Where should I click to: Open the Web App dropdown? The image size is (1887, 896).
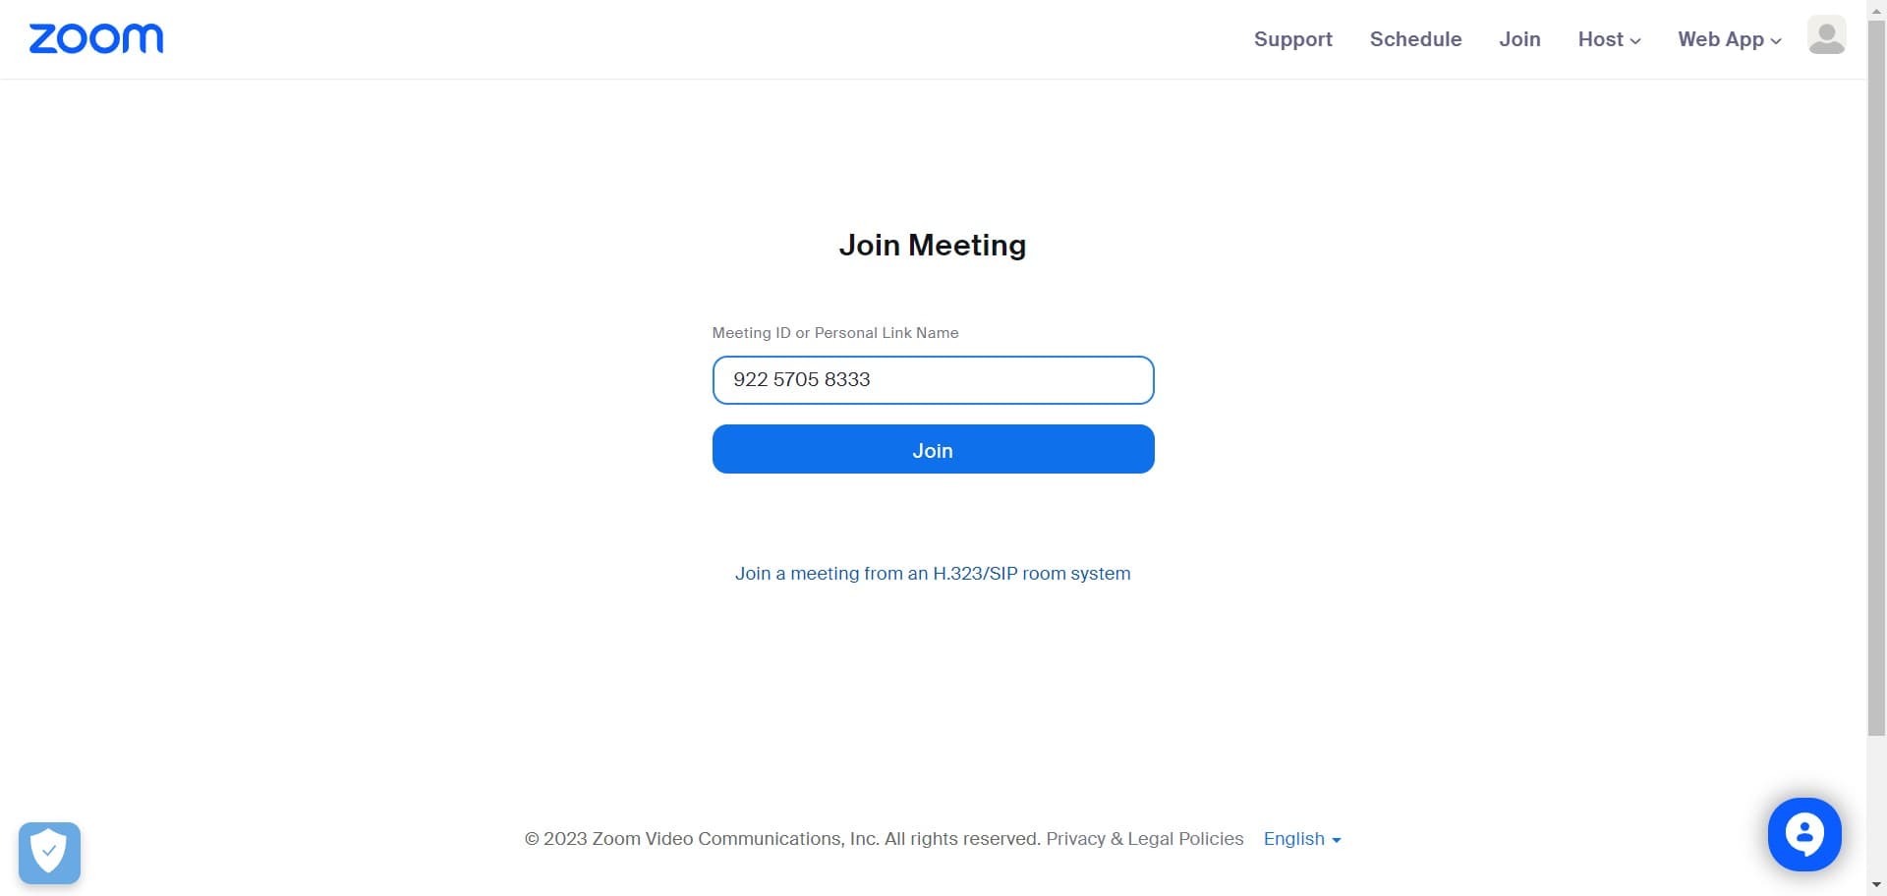(1729, 39)
